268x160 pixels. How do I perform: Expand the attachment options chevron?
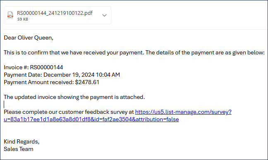point(105,15)
